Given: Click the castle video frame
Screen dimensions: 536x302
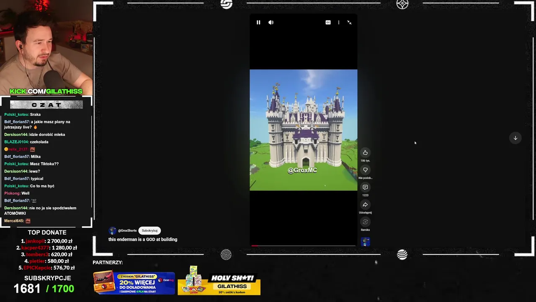Looking at the screenshot, I should pos(304,130).
